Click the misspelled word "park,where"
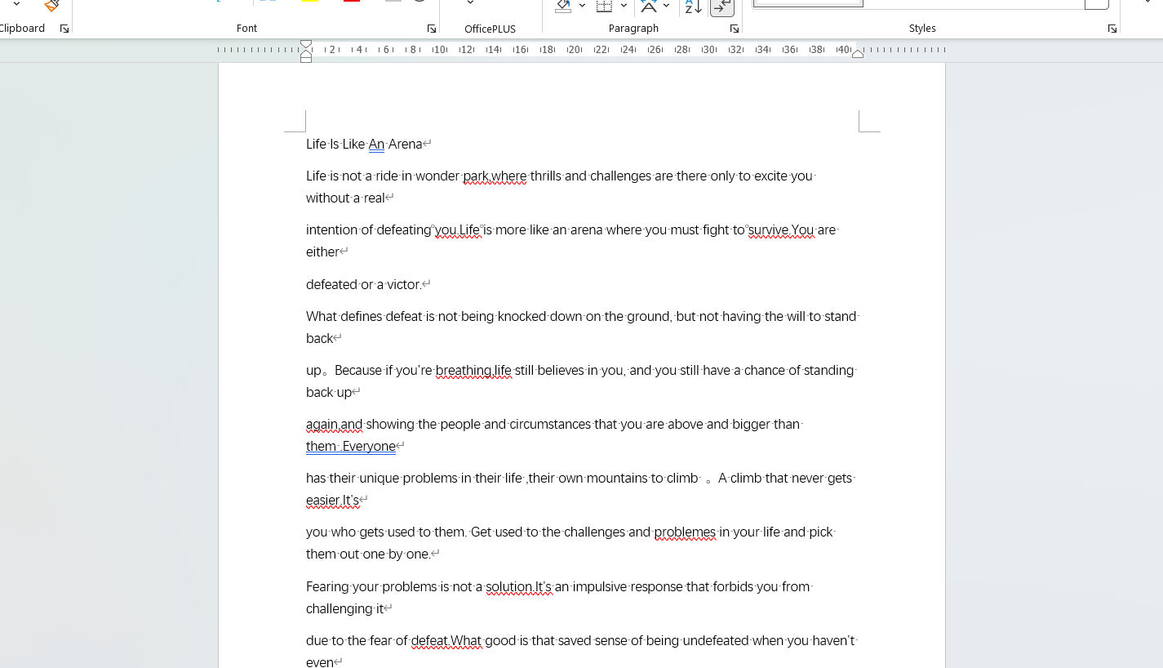This screenshot has width=1163, height=668. (x=495, y=176)
